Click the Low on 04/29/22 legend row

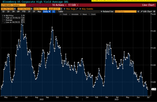pos(14,22)
